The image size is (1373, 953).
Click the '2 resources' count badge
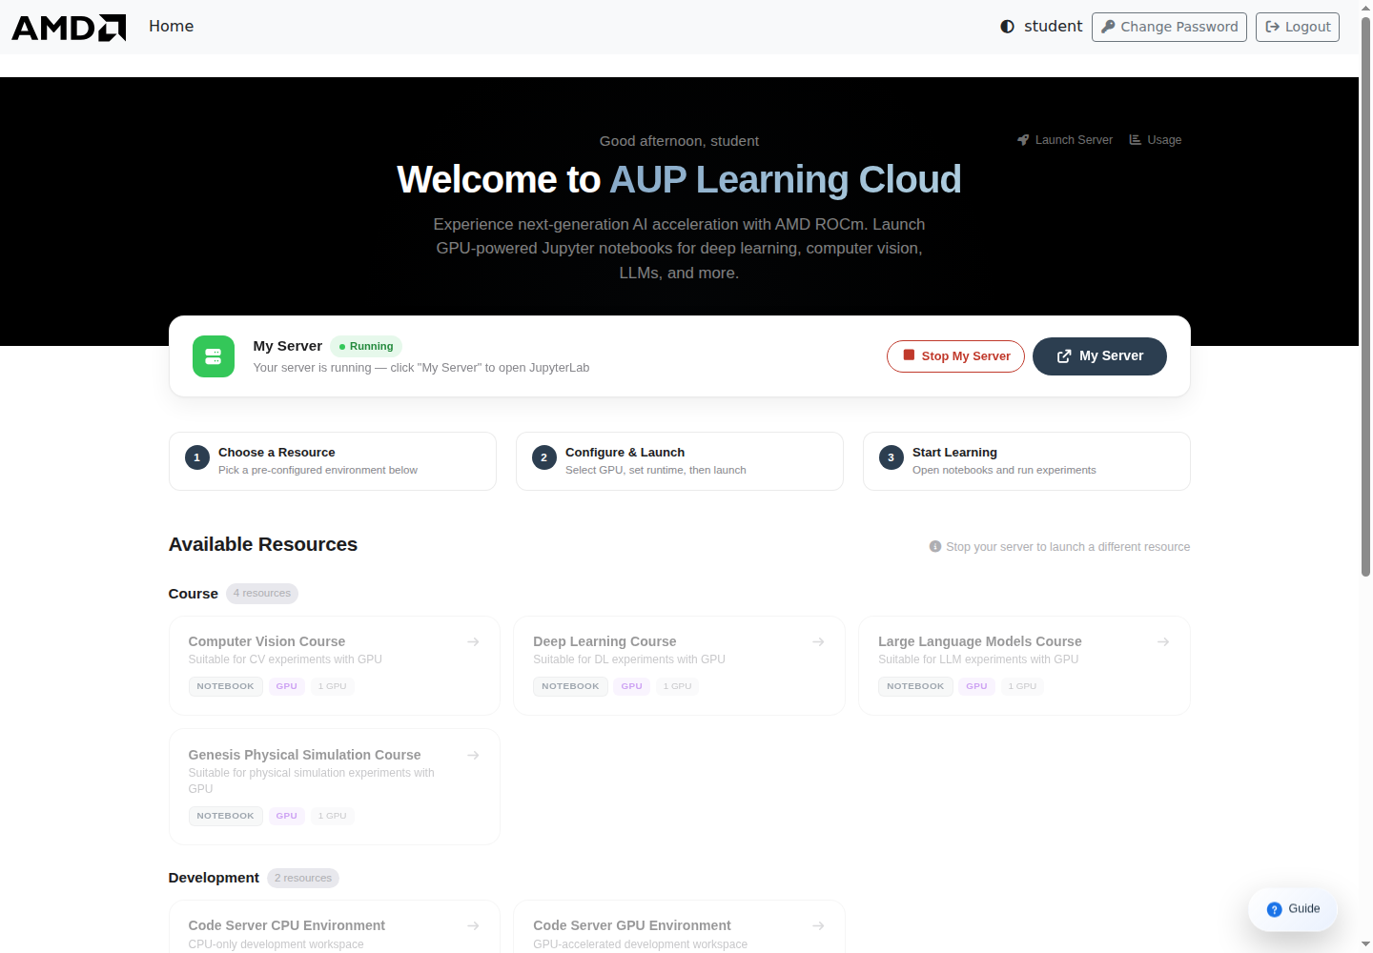tap(303, 879)
